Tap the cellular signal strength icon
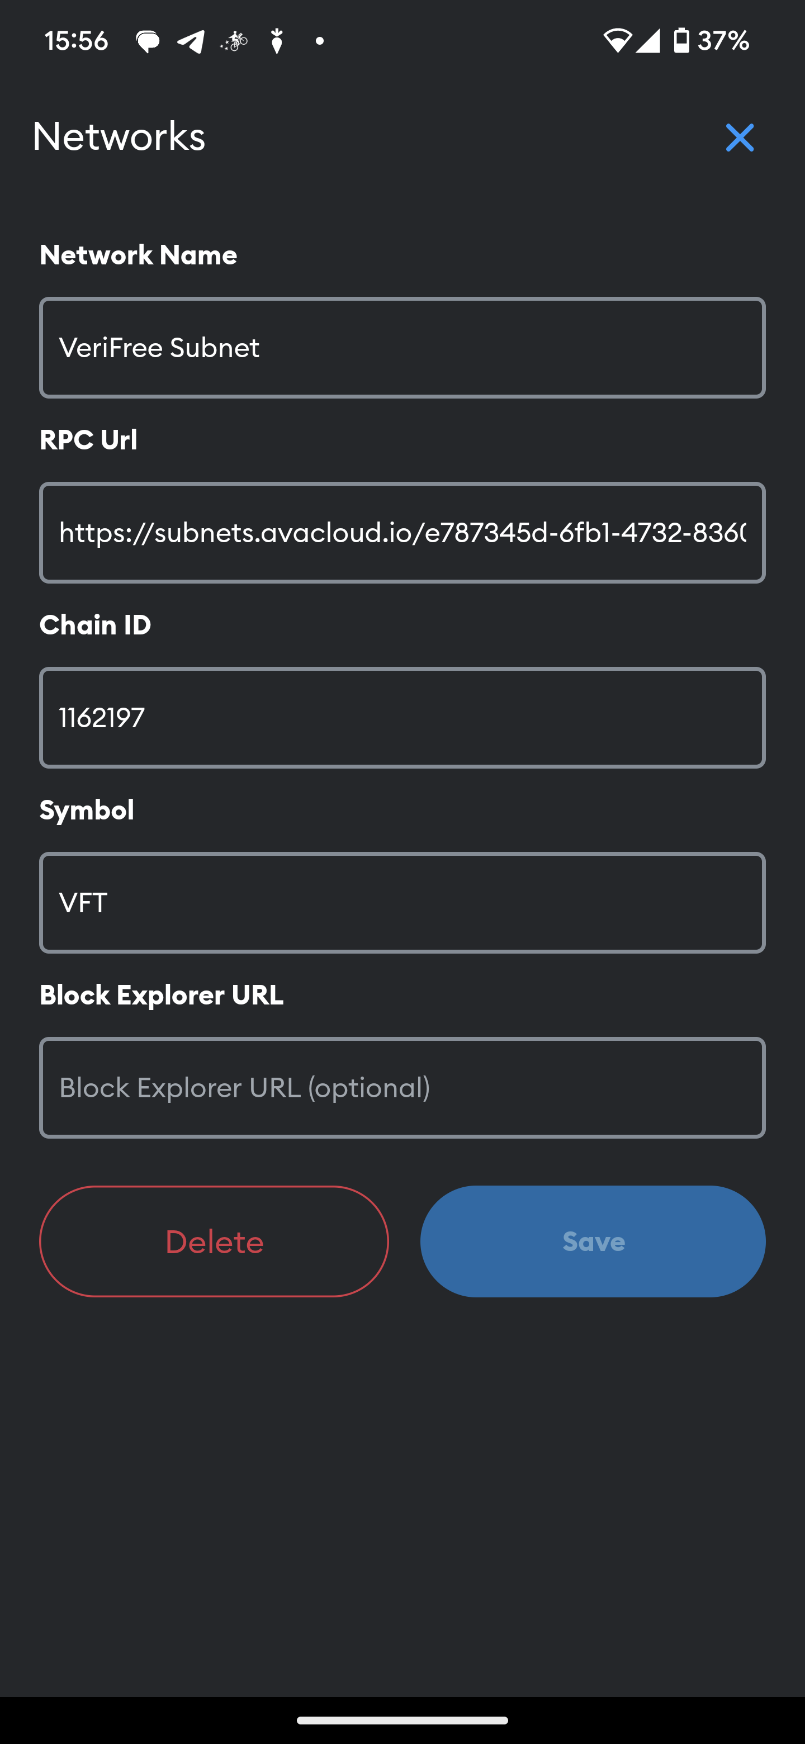This screenshot has height=1744, width=805. coord(647,41)
